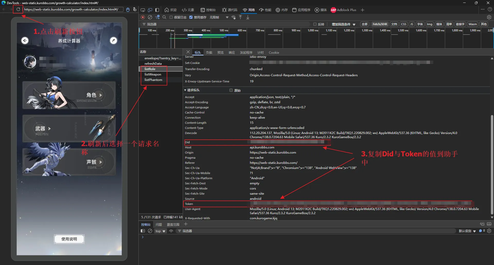This screenshot has width=494, height=265.
Task: Click the page reload icon
Action: click(18, 10)
